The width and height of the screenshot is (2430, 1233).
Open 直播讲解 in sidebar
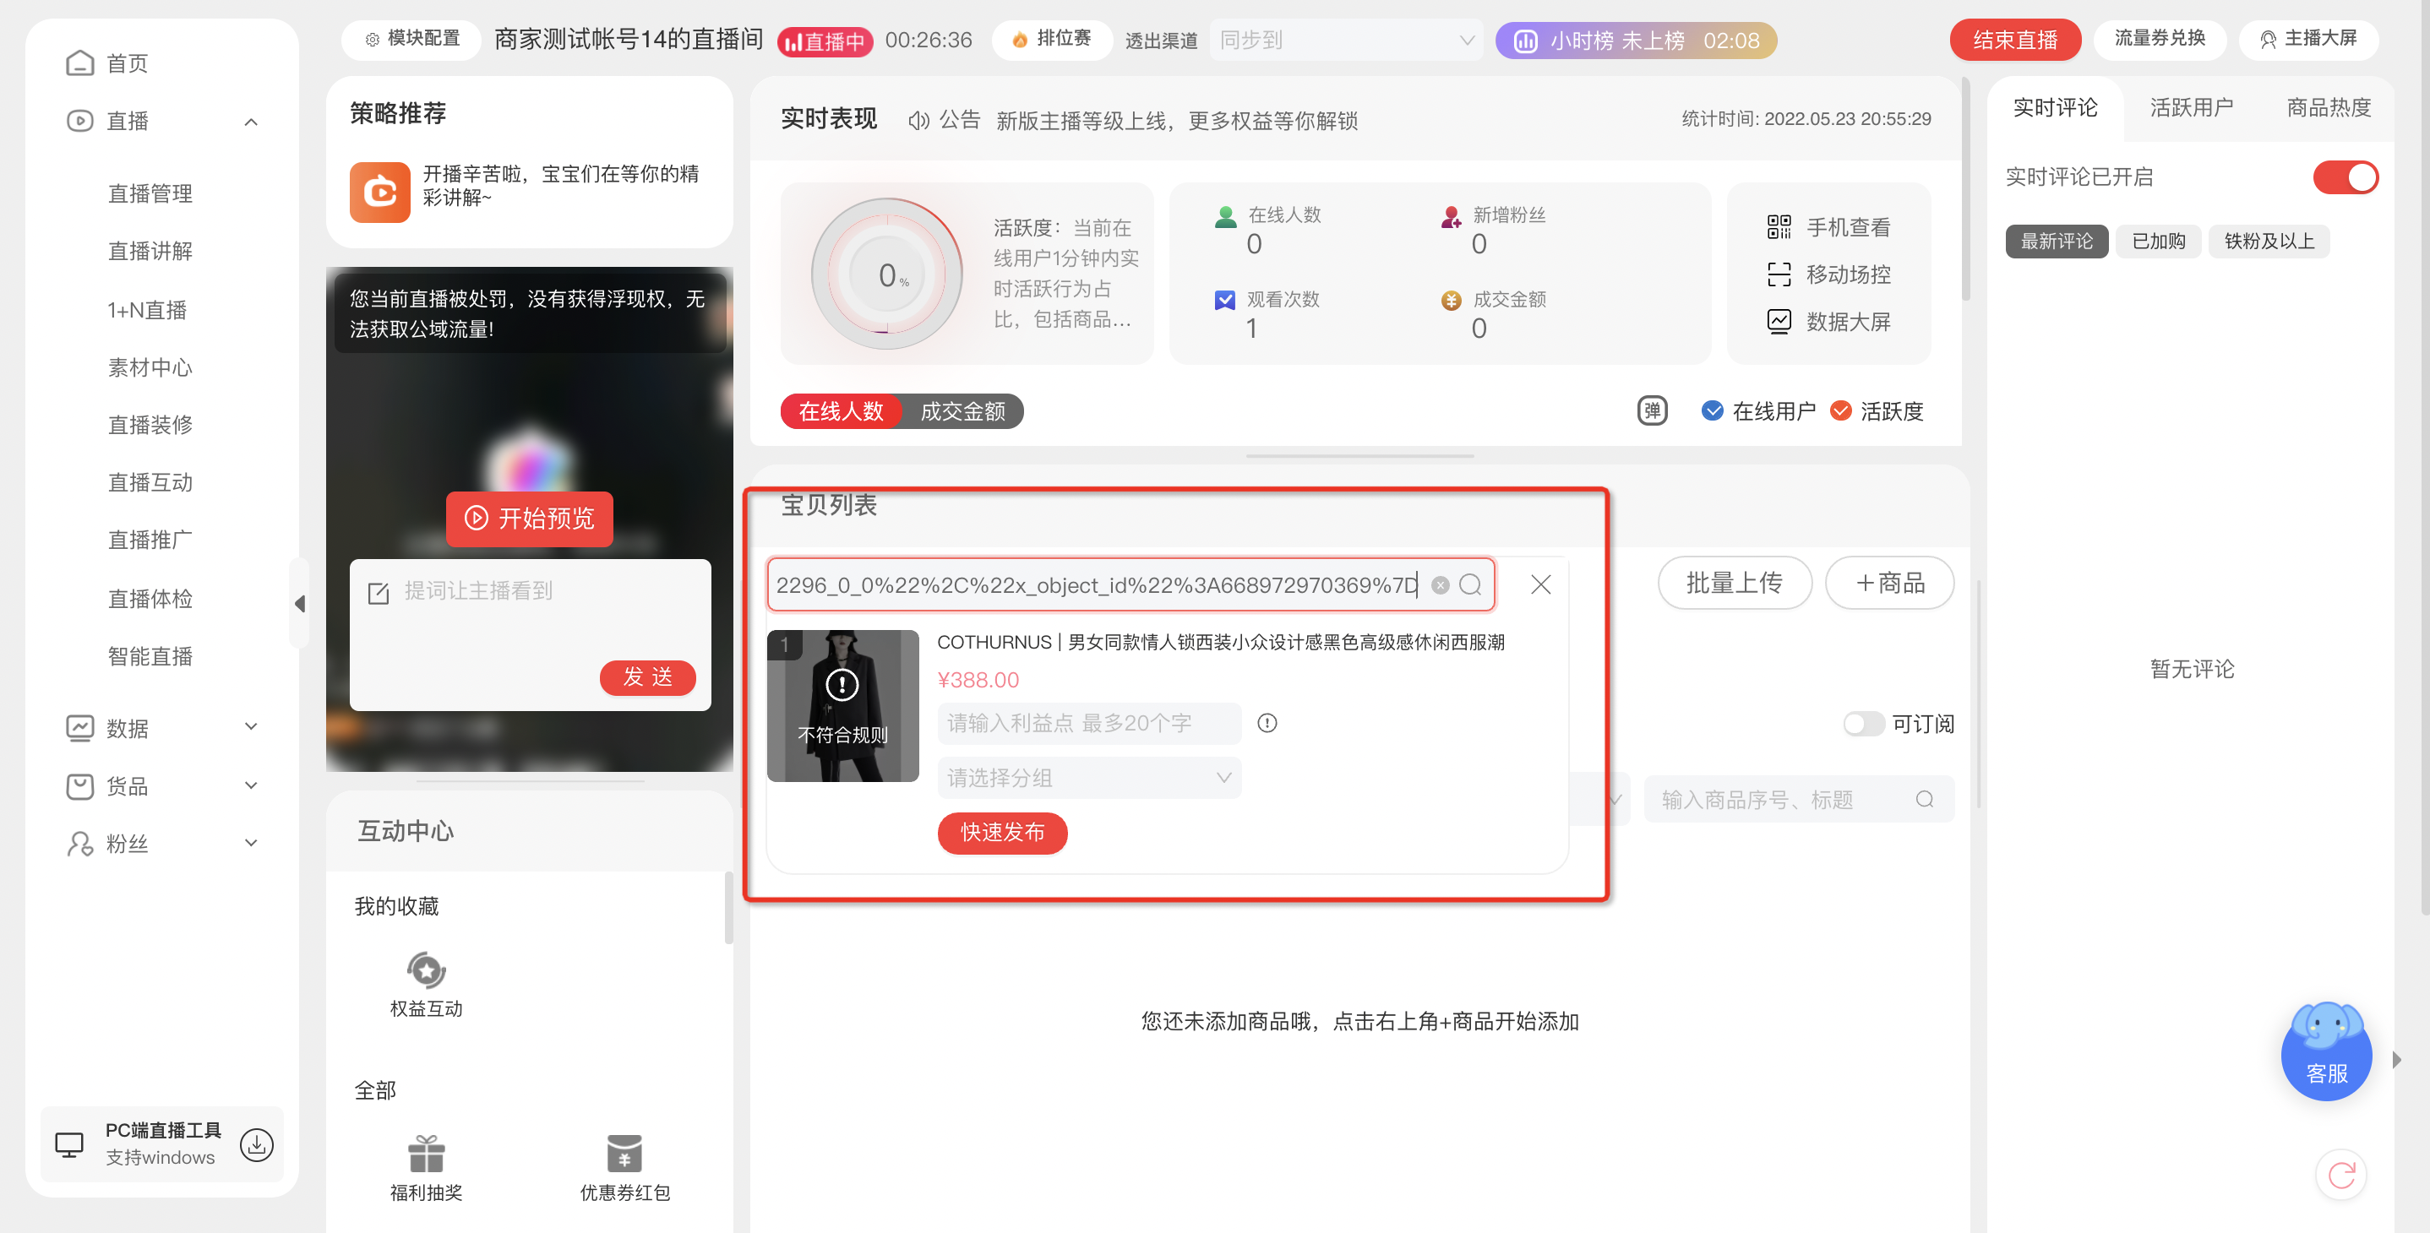[150, 251]
